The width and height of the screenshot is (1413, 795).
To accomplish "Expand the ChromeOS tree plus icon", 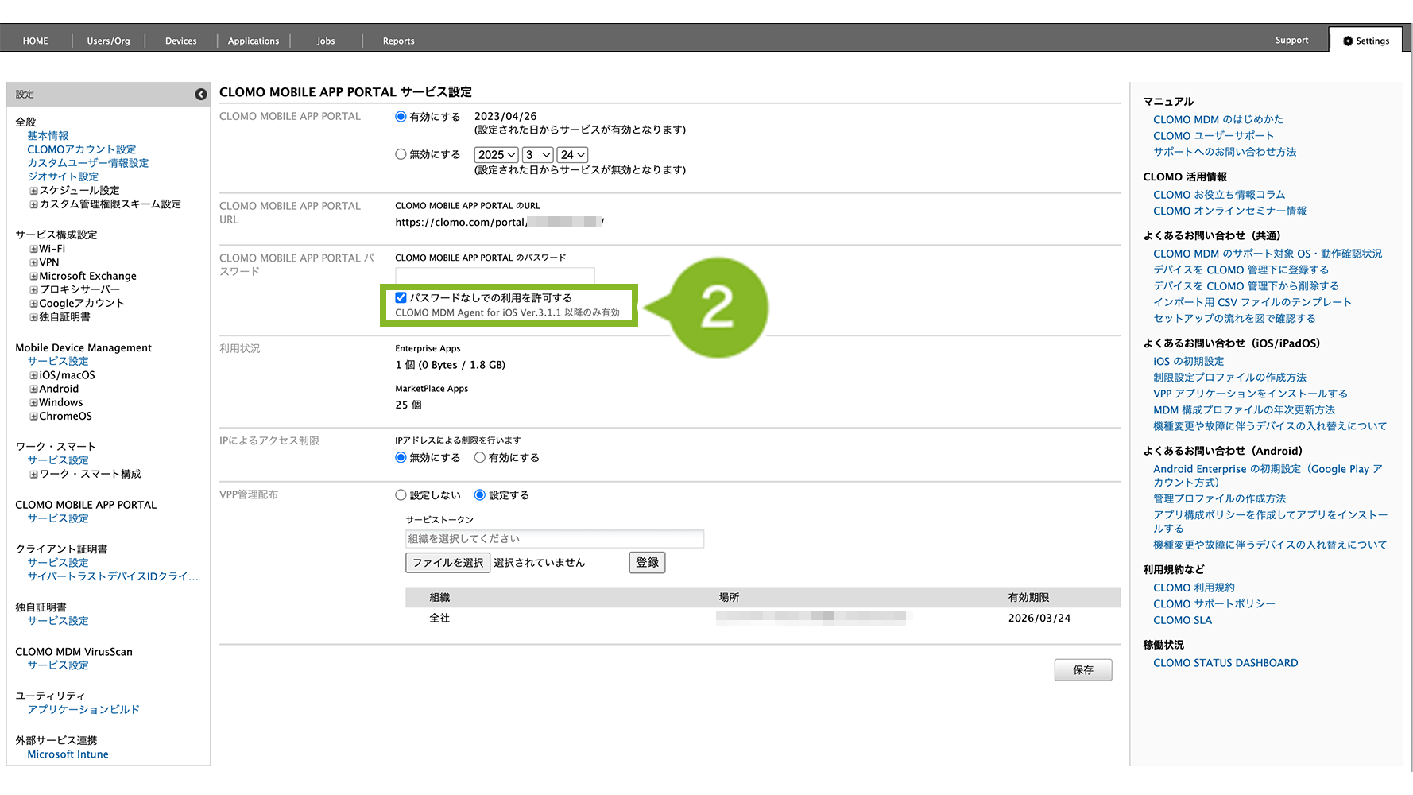I will pos(34,417).
